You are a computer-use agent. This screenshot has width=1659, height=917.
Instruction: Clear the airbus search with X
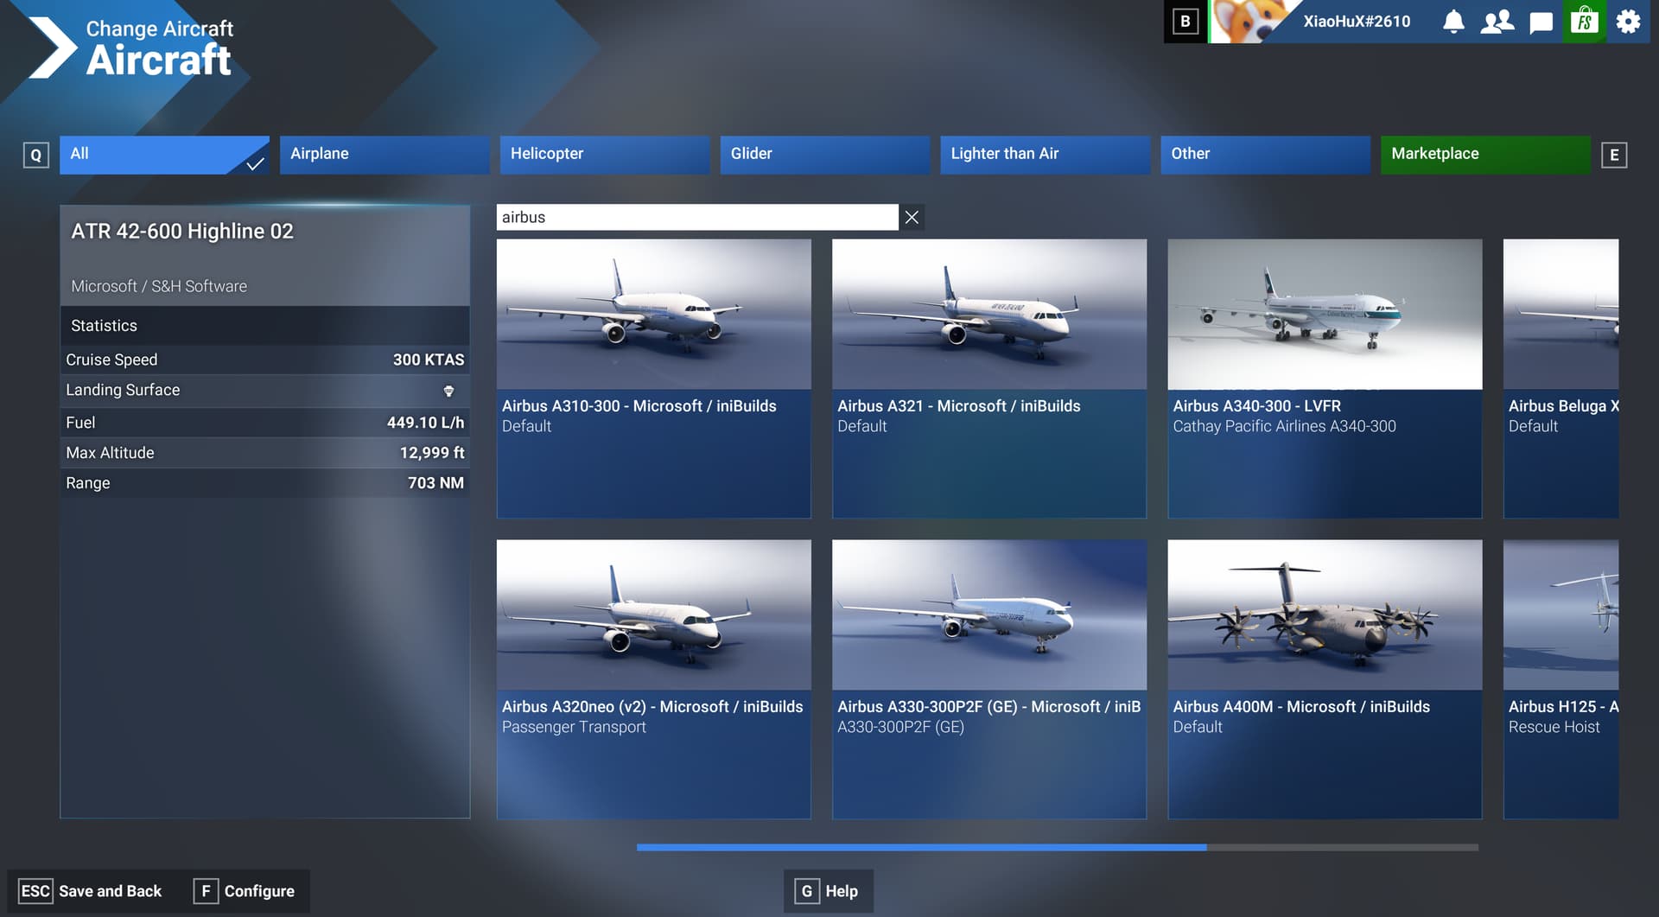click(912, 218)
